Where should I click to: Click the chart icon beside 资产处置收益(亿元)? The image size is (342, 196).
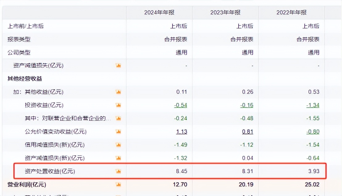(118, 171)
